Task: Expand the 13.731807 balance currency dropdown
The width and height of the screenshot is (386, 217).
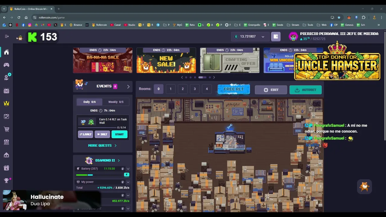Action: [263, 37]
